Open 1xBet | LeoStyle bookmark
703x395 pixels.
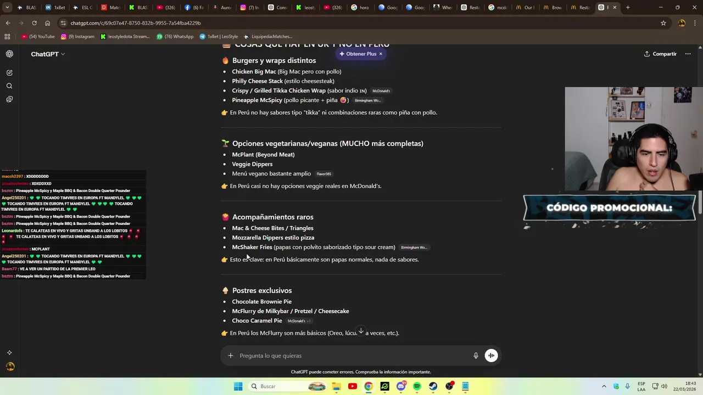click(x=219, y=37)
